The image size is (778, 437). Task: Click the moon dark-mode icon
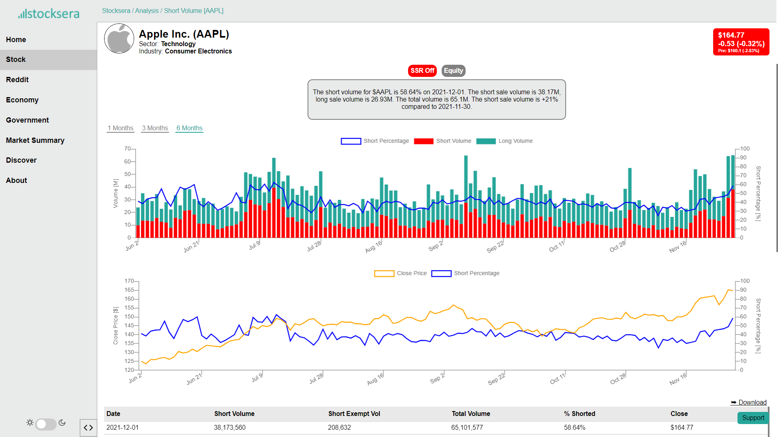pyautogui.click(x=62, y=423)
